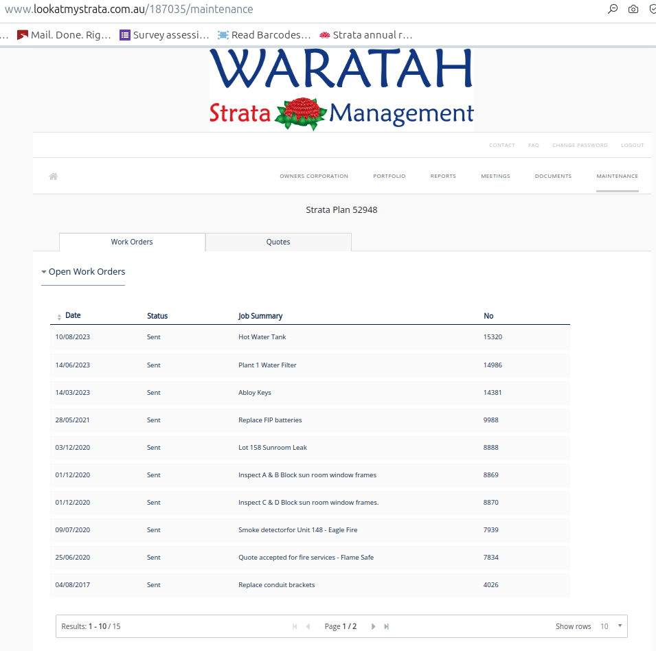Open Inspect C & D Block window frames order

coord(308,503)
